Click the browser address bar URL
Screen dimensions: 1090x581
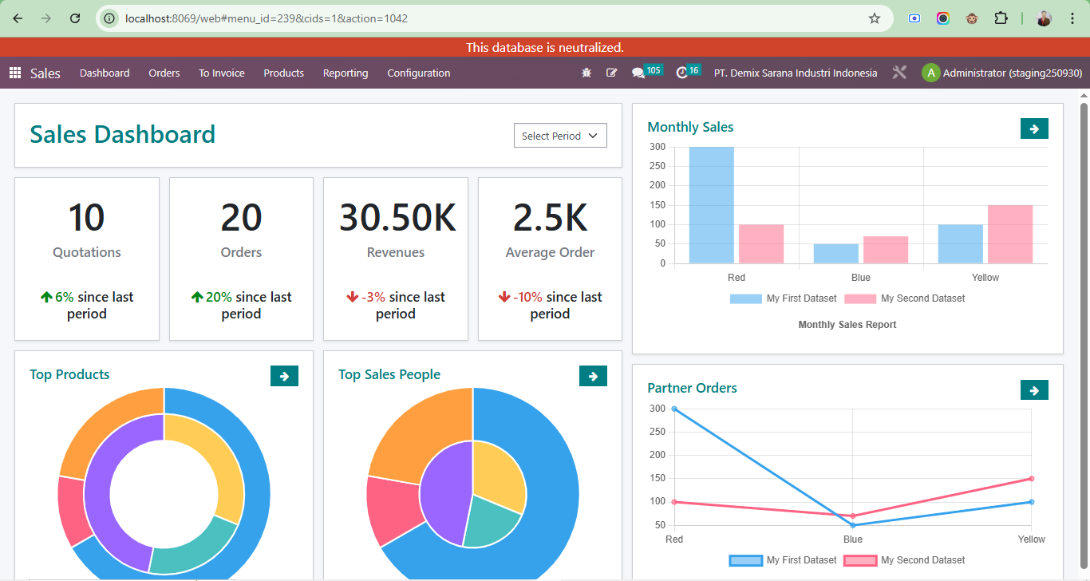pos(266,18)
